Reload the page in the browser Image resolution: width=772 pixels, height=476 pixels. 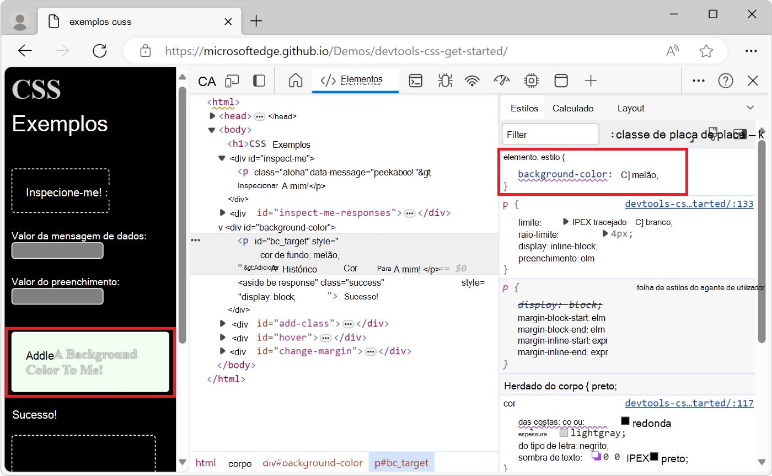click(x=99, y=50)
